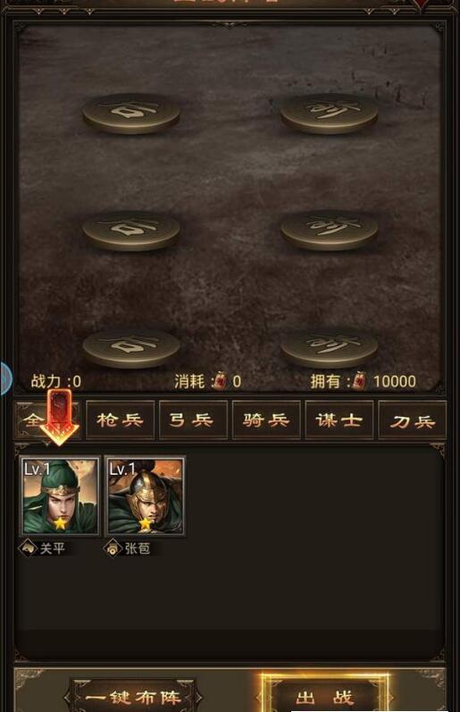Tap the supply bag icon next to 消耗
The width and height of the screenshot is (460, 712).
point(220,380)
